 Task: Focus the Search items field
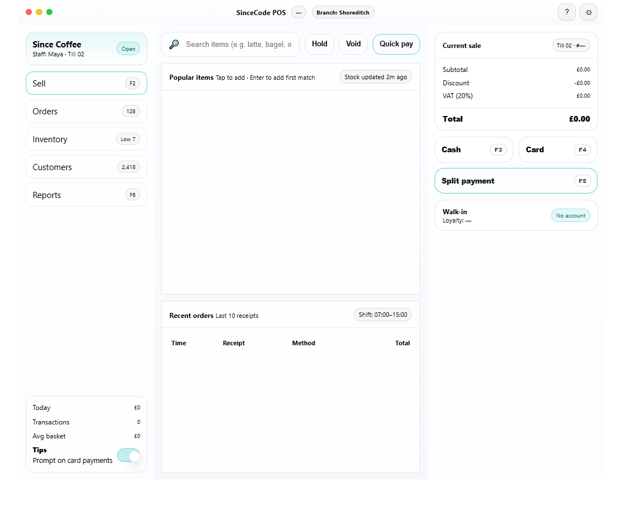tap(239, 45)
